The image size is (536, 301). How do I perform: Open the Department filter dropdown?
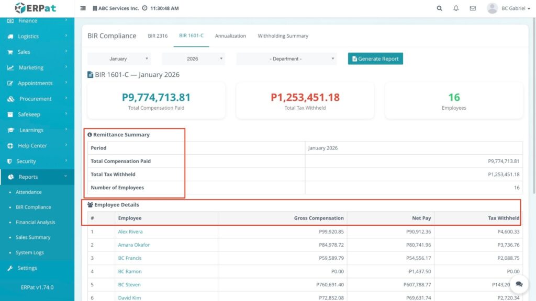(x=286, y=59)
